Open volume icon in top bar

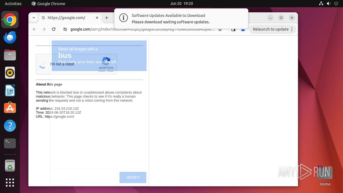coord(329,3)
